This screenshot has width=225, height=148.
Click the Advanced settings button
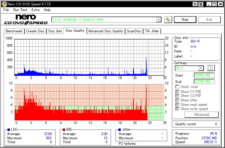point(202,114)
